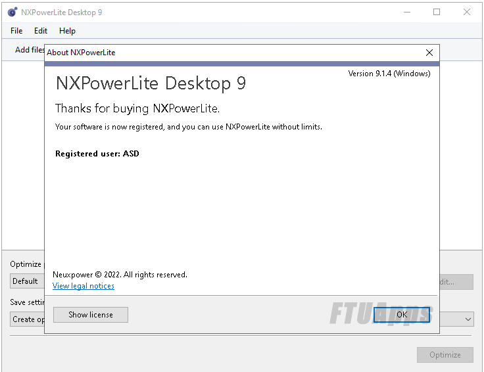Select the Registered user: ASD text
Image resolution: width=484 pixels, height=372 pixels.
97,154
